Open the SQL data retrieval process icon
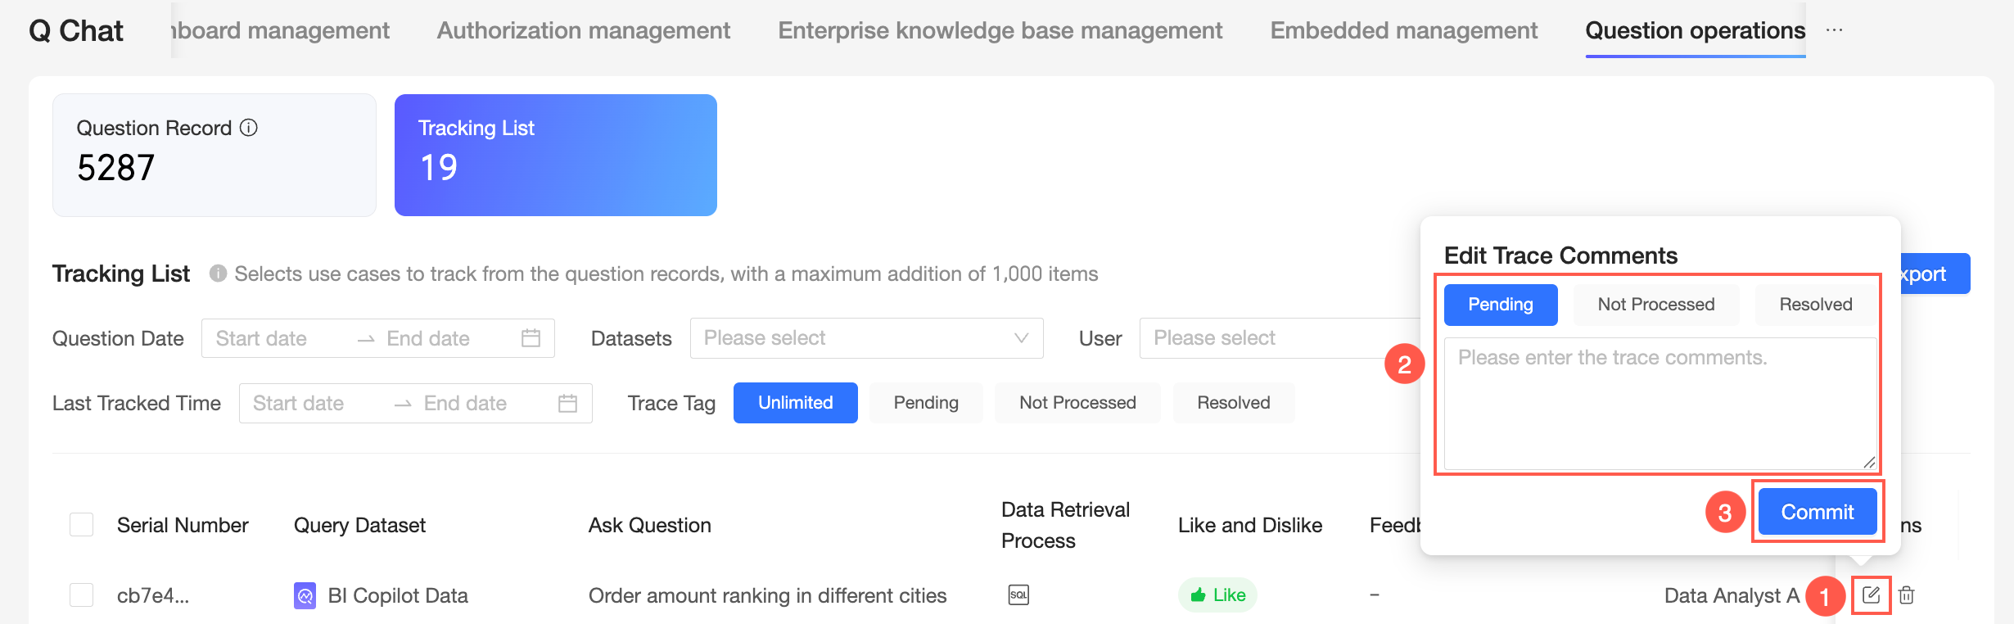Viewport: 2014px width, 624px height. click(x=1018, y=595)
